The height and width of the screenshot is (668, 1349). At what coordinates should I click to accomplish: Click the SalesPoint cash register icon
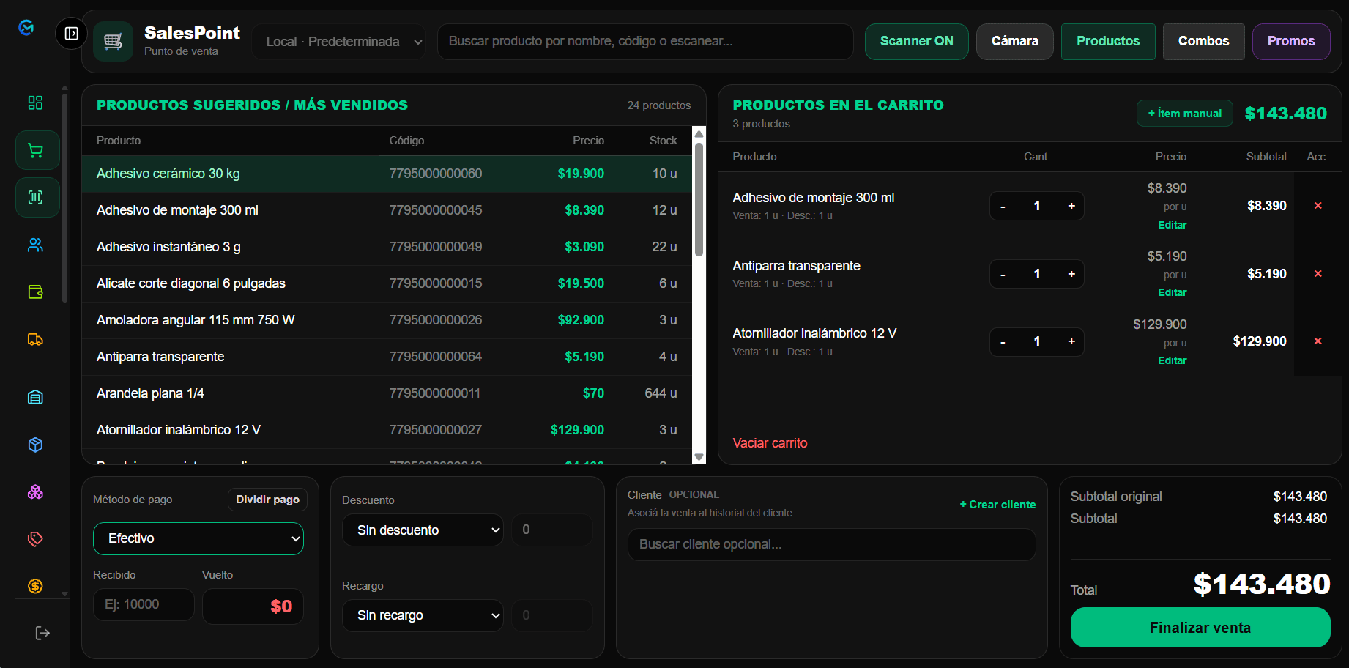113,41
